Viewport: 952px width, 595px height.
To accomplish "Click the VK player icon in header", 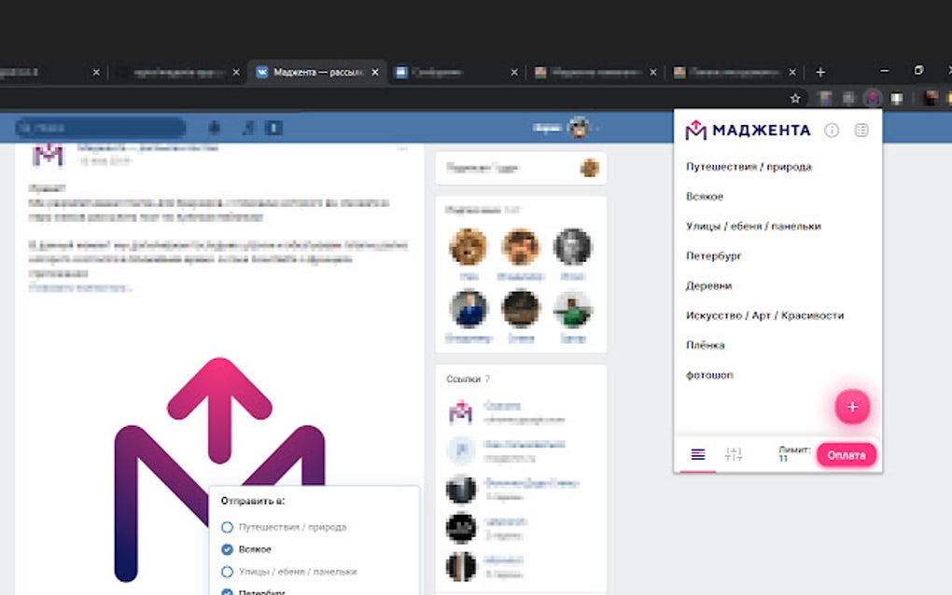I will 273,128.
